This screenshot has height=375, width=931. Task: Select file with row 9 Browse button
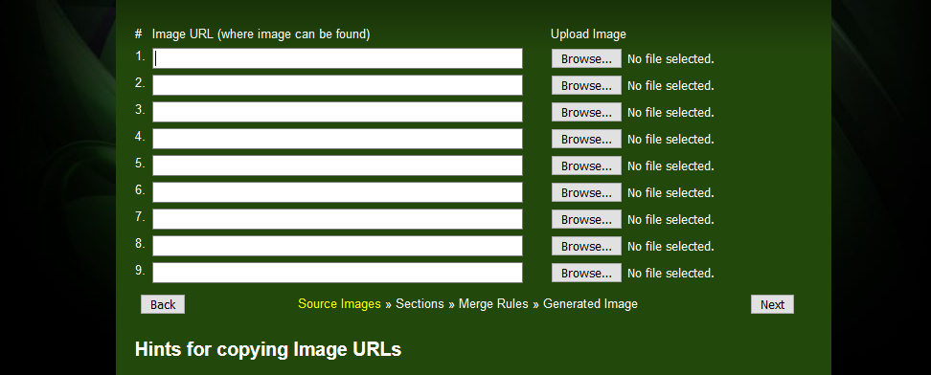point(586,273)
